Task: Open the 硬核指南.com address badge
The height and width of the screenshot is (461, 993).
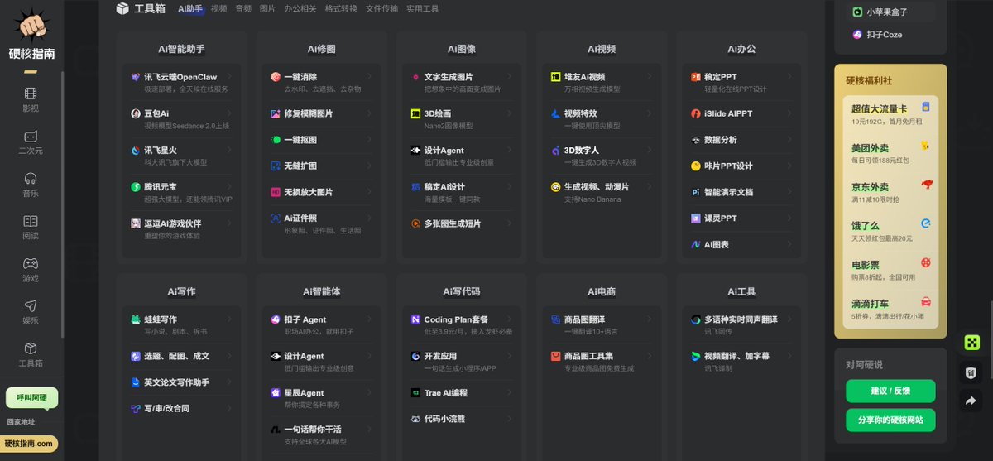Action: [x=29, y=444]
